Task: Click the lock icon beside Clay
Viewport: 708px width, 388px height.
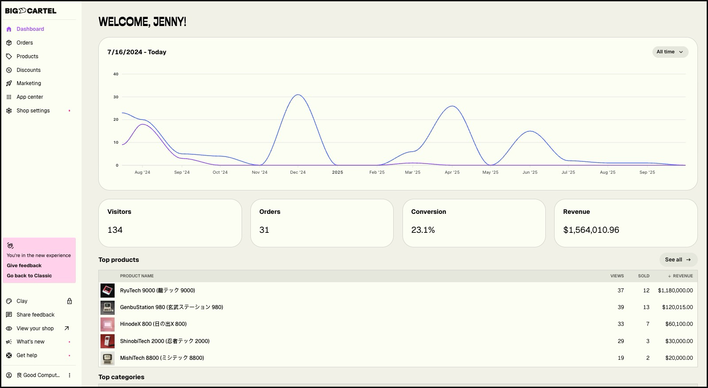Action: click(x=69, y=301)
